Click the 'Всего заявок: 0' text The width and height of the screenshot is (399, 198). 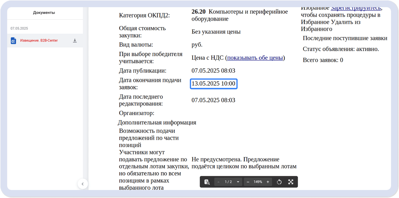pos(323,60)
